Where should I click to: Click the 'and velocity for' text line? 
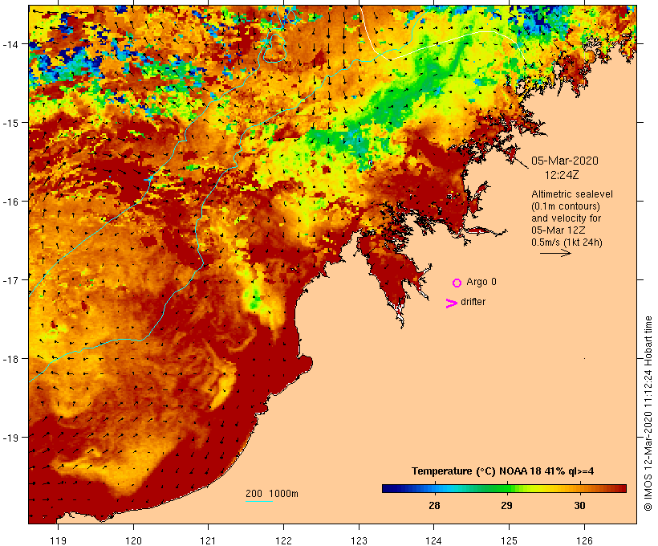pos(566,218)
